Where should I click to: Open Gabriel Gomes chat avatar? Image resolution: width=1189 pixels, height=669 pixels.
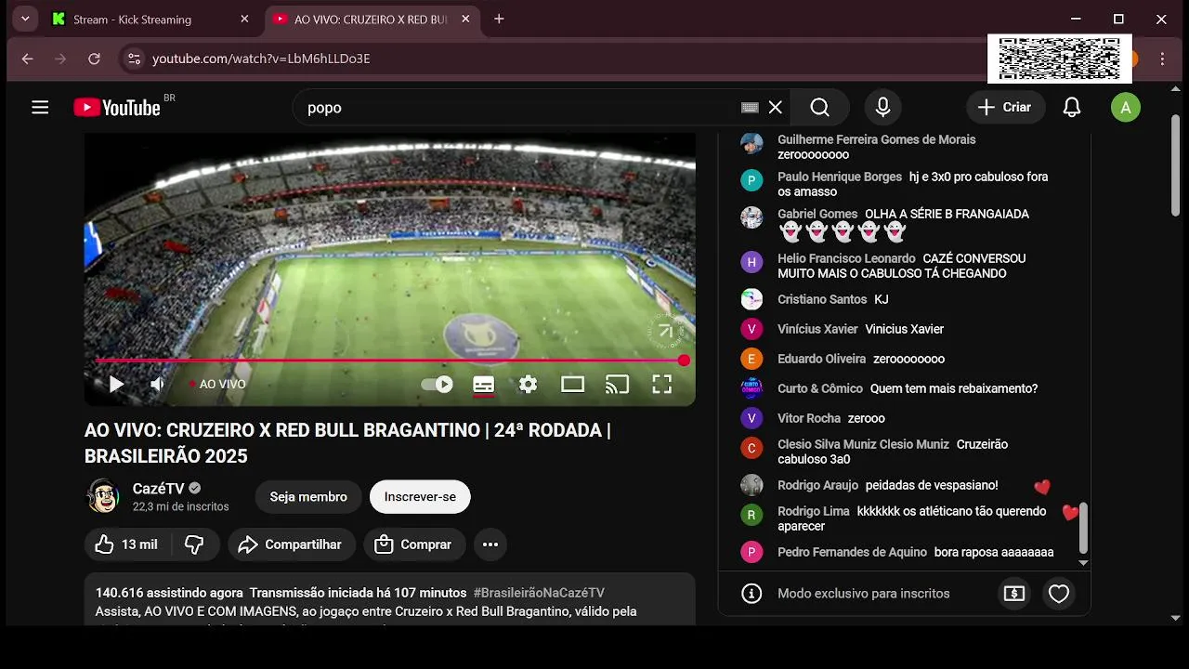(x=751, y=217)
